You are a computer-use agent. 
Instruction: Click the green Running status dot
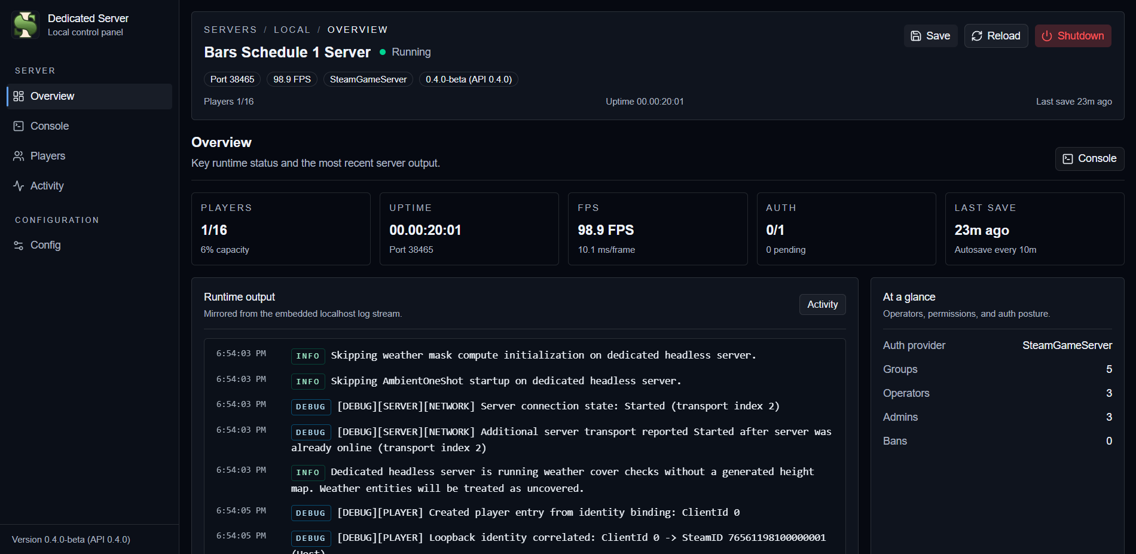click(383, 52)
